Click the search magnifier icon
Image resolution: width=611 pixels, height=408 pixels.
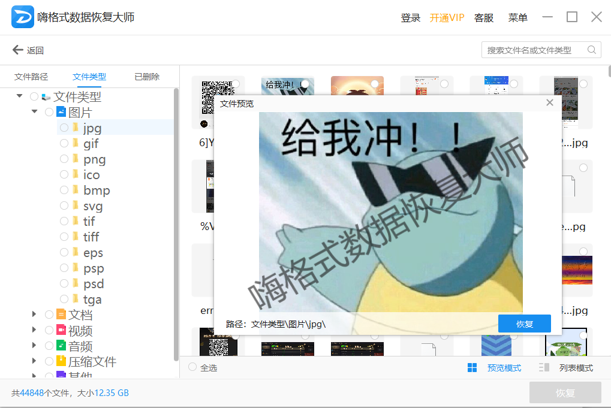tap(592, 50)
